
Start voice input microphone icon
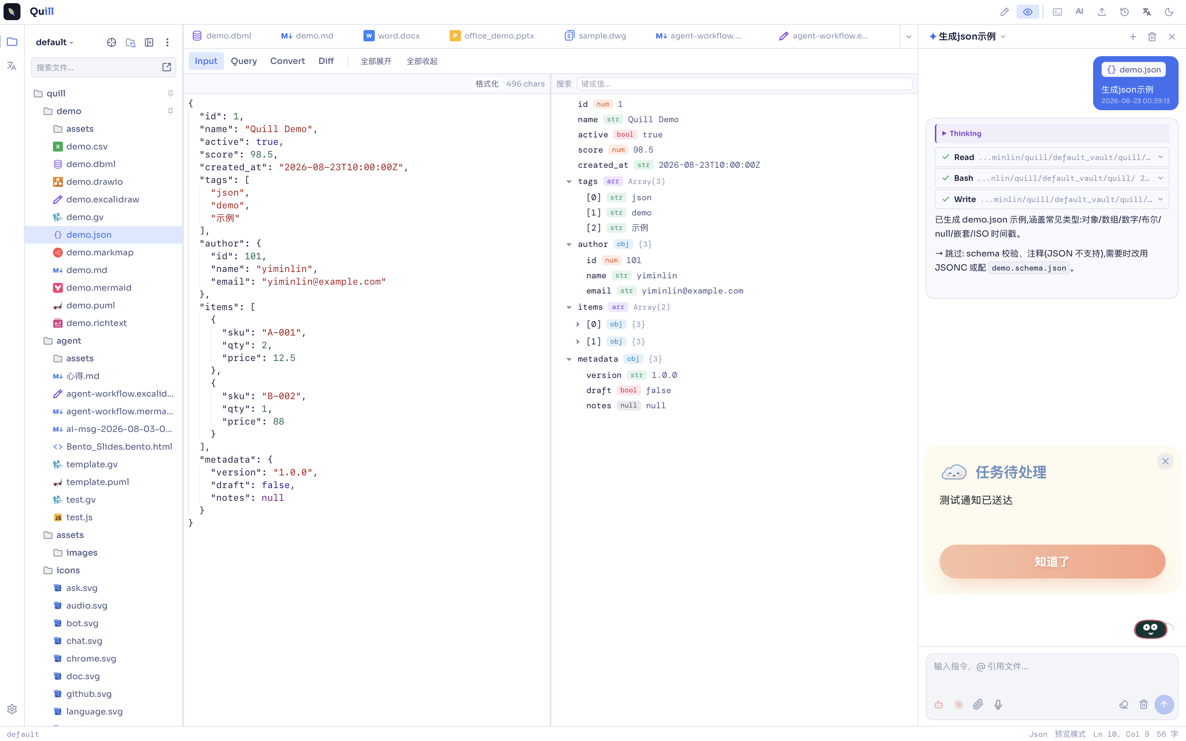[x=998, y=704]
